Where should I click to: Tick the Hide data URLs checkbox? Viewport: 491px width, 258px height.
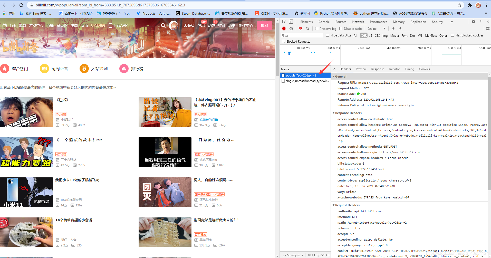pos(328,35)
